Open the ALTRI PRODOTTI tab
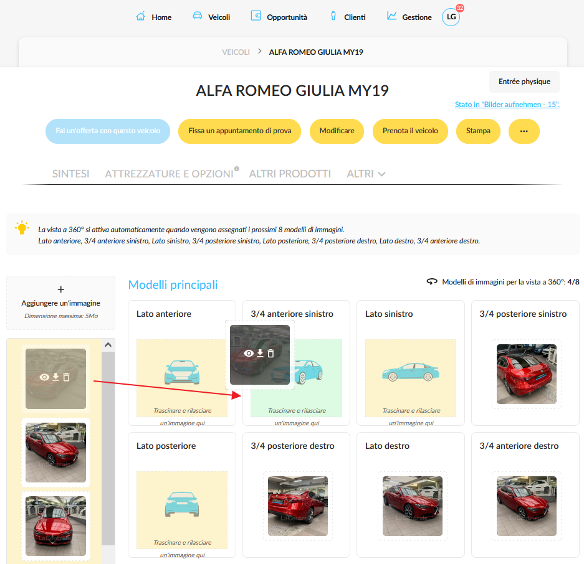Viewport: 584px width, 564px height. click(290, 174)
